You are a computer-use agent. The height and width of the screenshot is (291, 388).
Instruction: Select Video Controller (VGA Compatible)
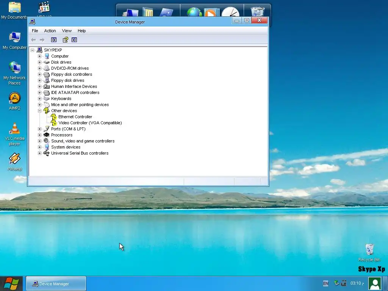tap(90, 123)
